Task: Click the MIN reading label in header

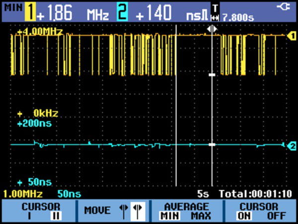Action: (13, 8)
